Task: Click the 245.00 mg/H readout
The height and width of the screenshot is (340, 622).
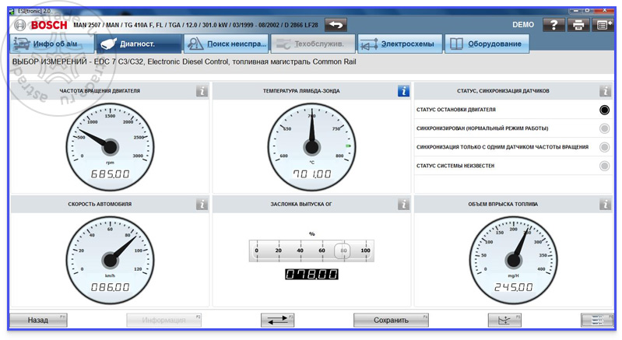Action: tap(513, 287)
